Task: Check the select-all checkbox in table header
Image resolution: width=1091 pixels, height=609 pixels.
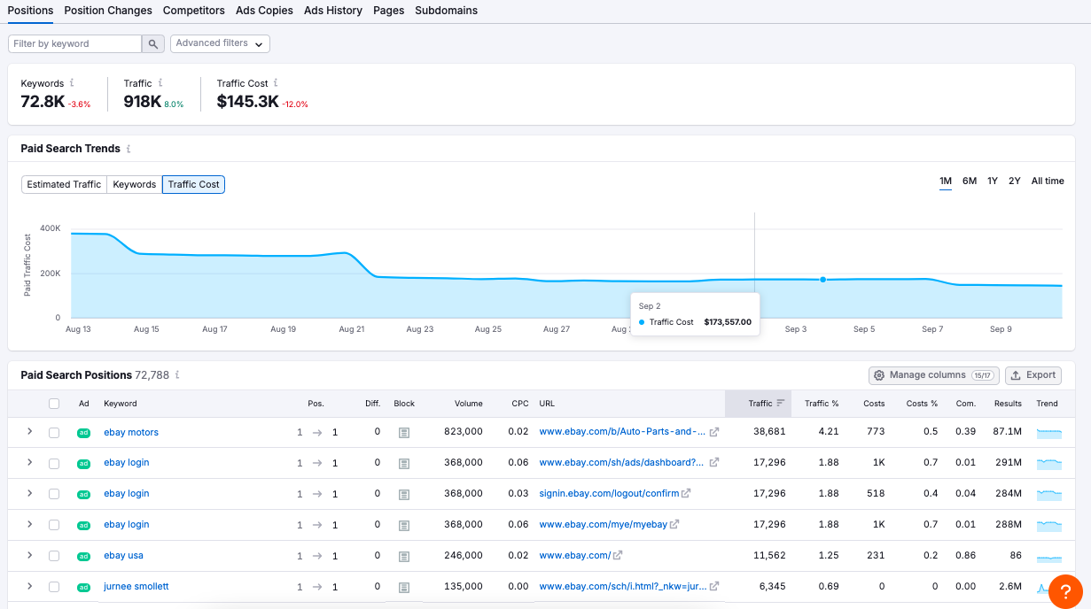Action: [x=54, y=403]
